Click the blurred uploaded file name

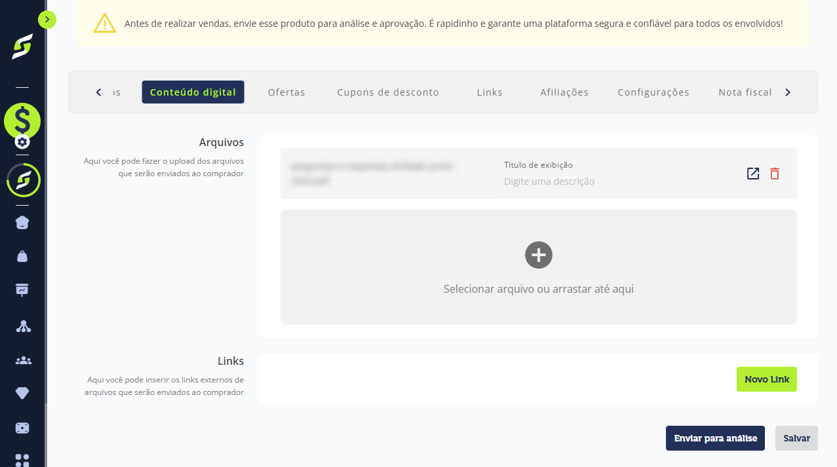pos(372,174)
